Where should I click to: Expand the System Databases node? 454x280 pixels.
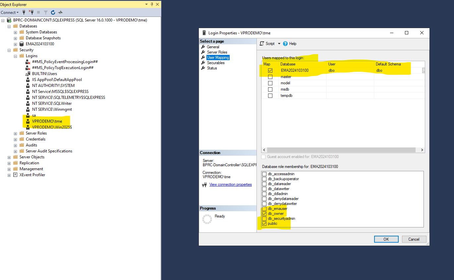coord(15,32)
